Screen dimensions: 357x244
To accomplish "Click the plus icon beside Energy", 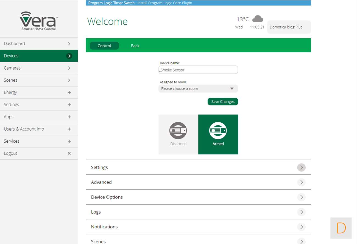I will point(69,93).
